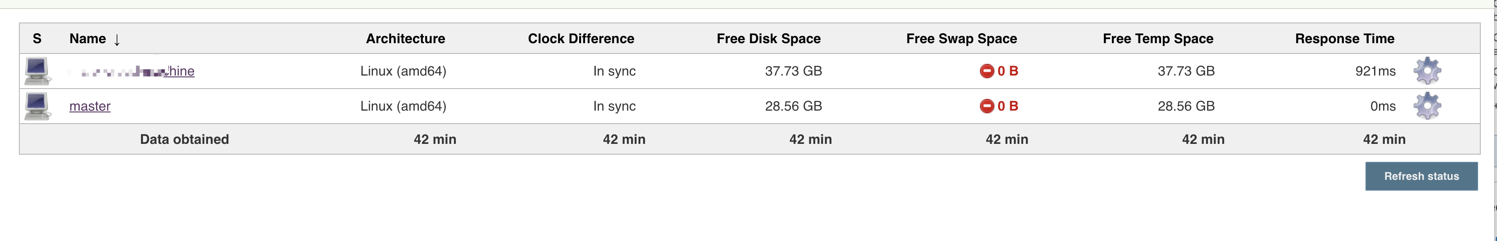Sort by Response Time column header
This screenshot has height=241, width=1497.
pyautogui.click(x=1344, y=39)
